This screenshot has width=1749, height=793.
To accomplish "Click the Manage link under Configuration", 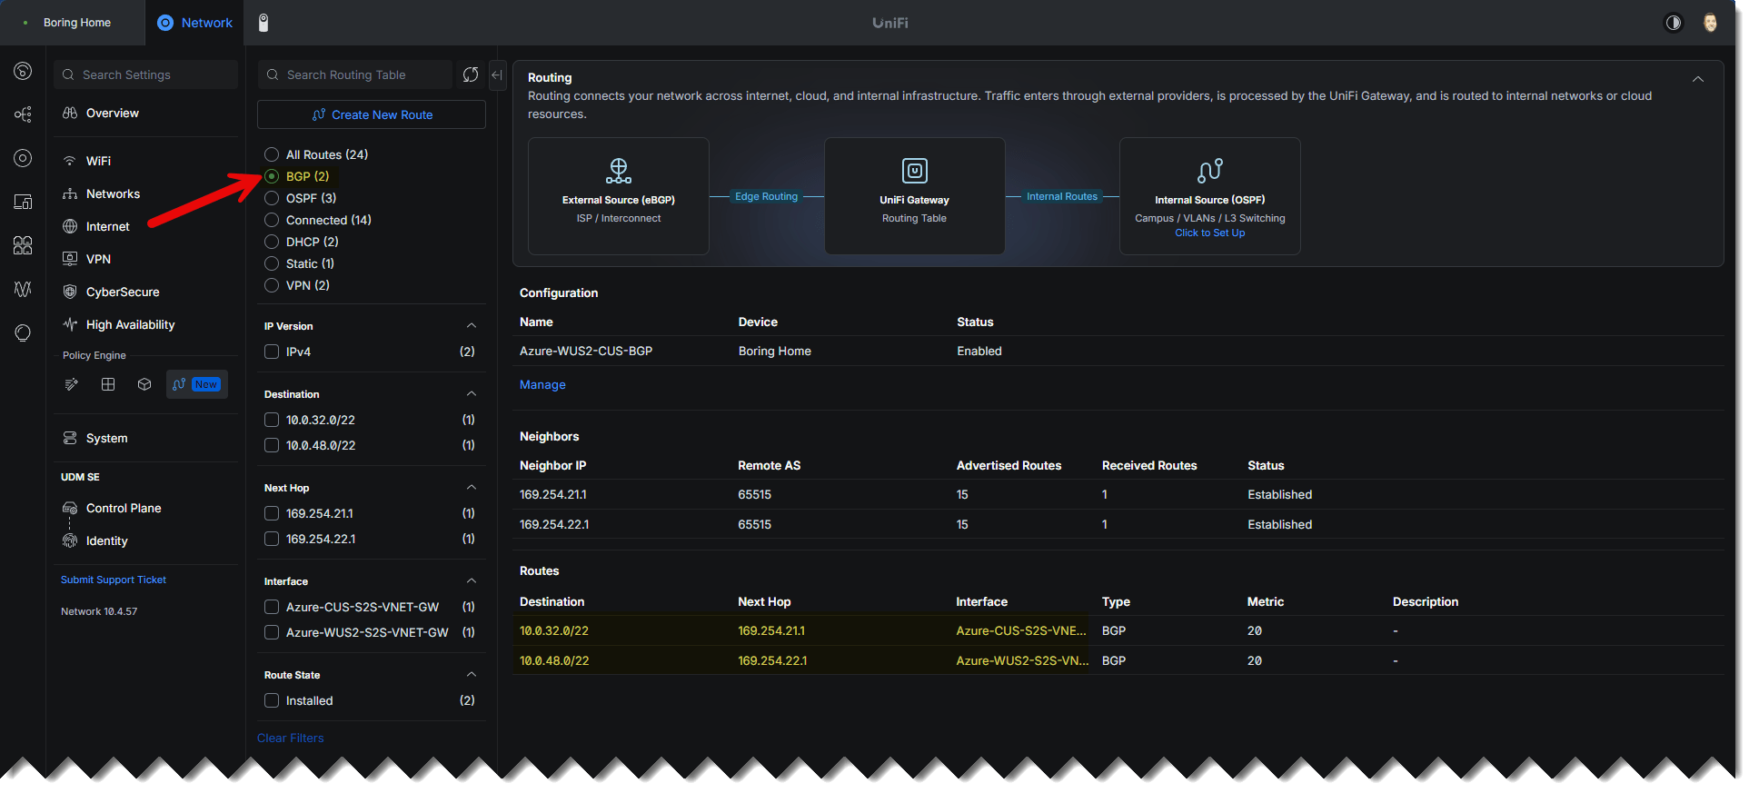I will point(542,384).
